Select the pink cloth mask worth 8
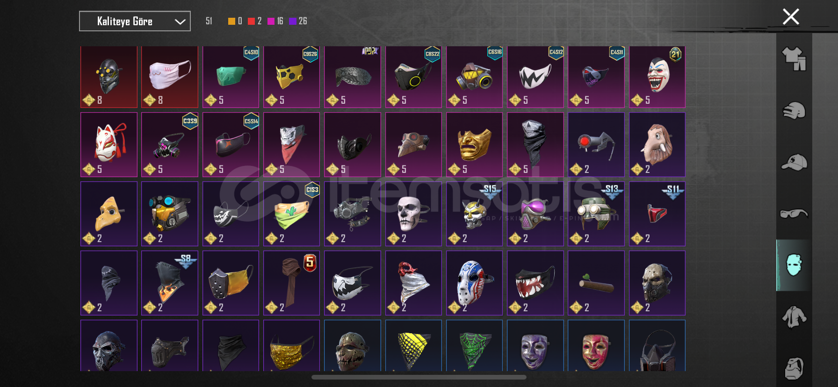 (170, 77)
